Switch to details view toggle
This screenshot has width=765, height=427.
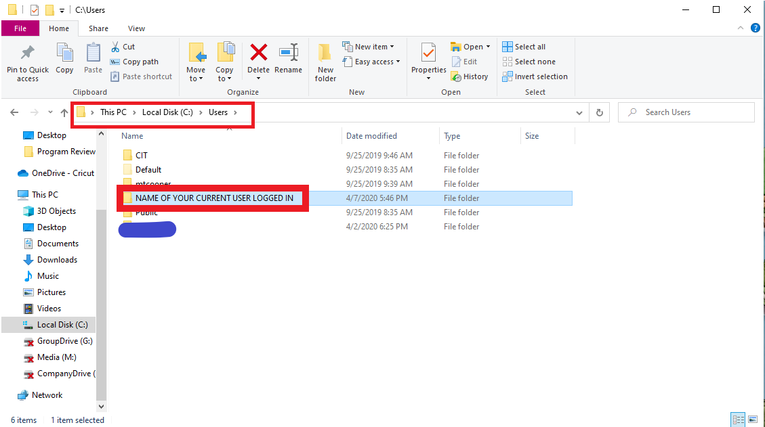pyautogui.click(x=738, y=420)
